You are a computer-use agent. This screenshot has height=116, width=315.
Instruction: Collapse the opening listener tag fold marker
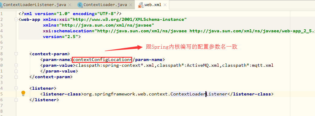click(16, 88)
